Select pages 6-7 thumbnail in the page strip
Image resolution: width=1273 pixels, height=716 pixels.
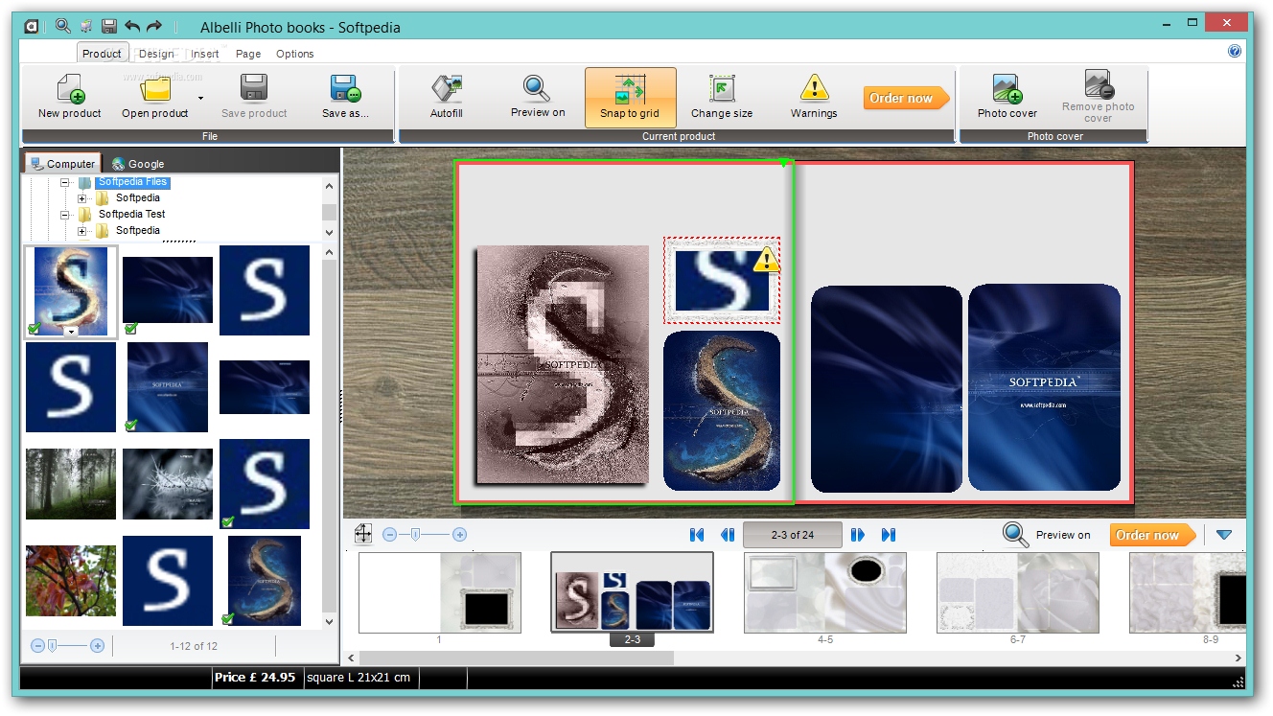pyautogui.click(x=1018, y=593)
